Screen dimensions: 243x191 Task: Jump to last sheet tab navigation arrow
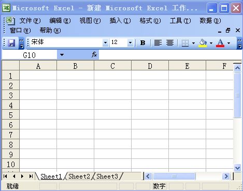click(x=31, y=176)
